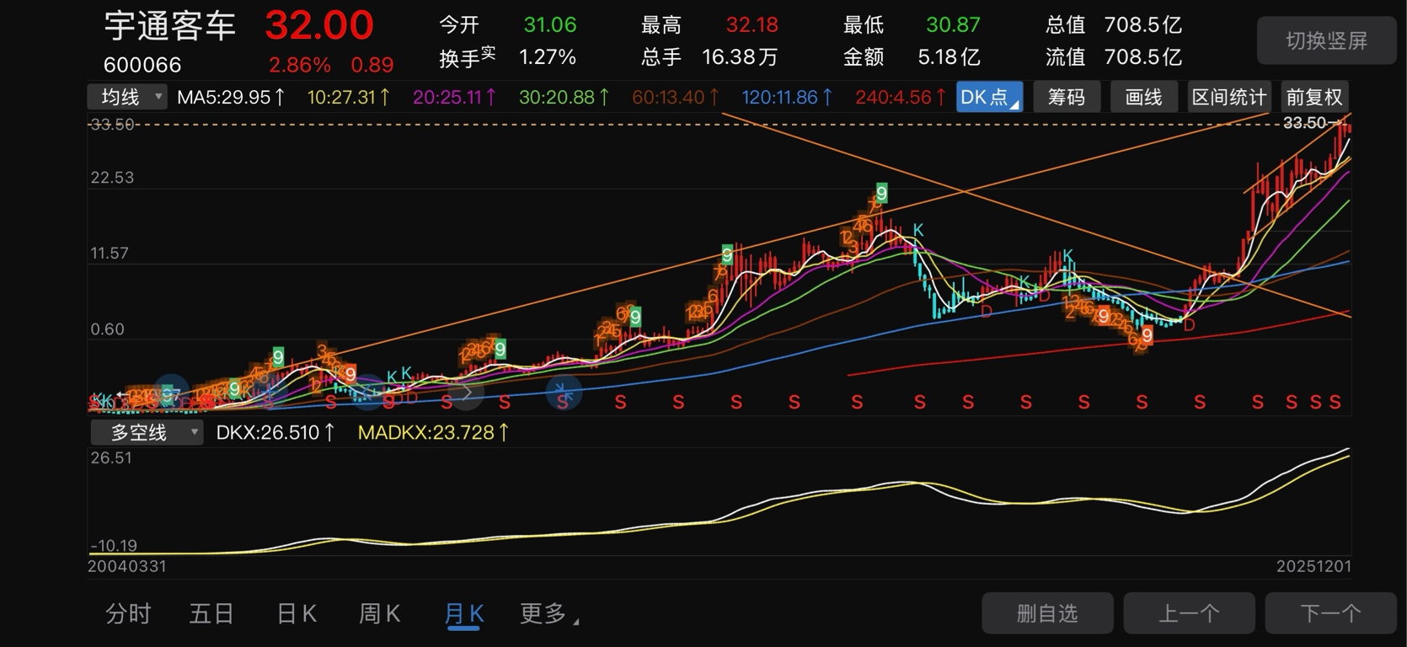Switch to the 分时 intraday tab
1407x647 pixels.
click(x=128, y=613)
